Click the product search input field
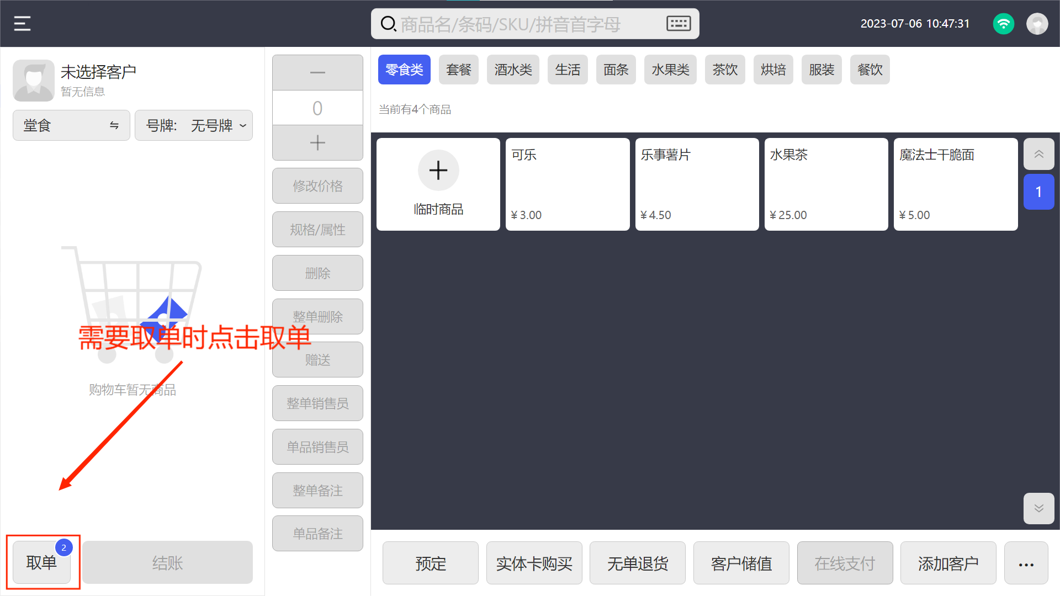 [511, 24]
